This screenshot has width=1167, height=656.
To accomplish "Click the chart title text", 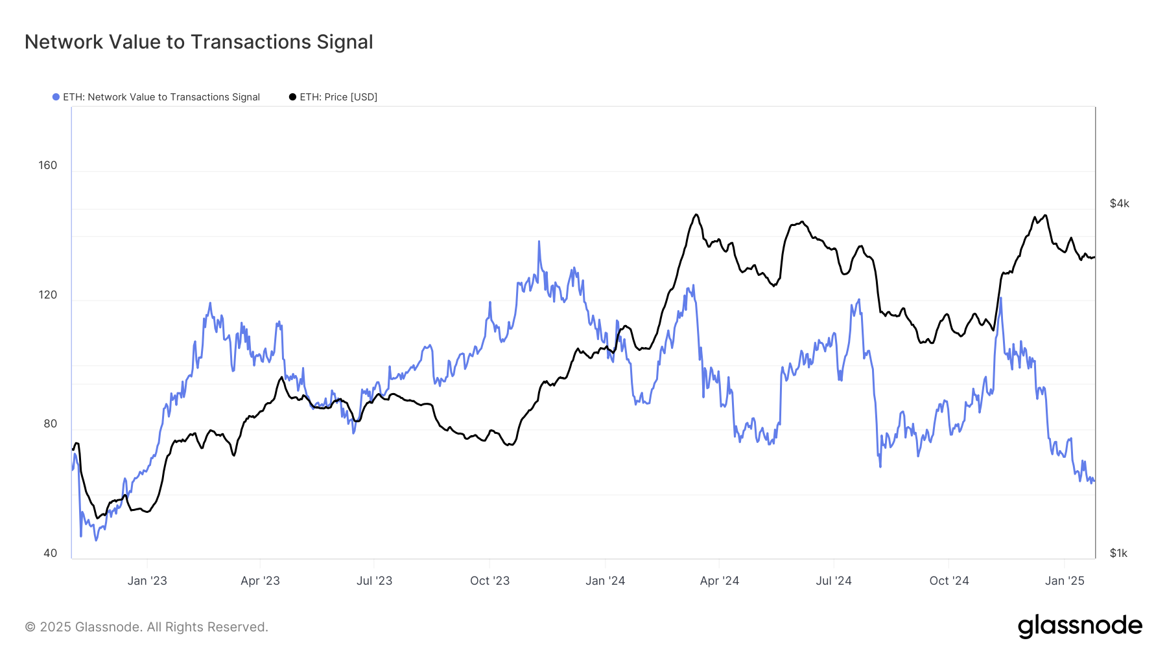I will pos(198,42).
